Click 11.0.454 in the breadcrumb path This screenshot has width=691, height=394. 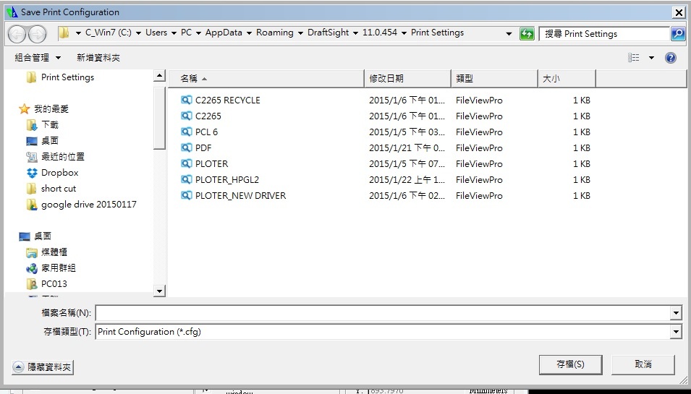379,33
